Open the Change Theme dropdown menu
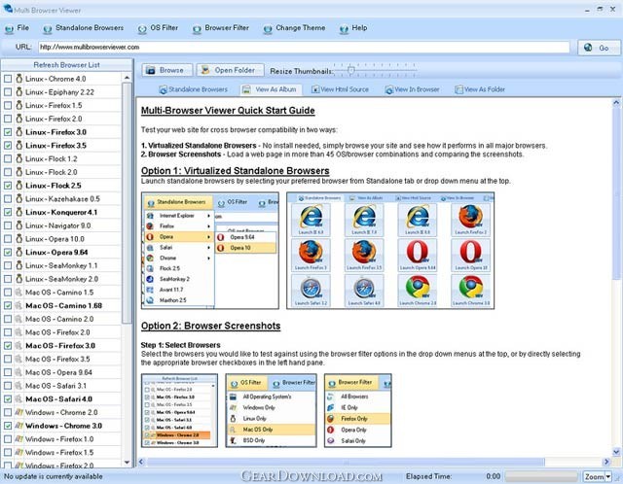This screenshot has width=623, height=484. (x=294, y=28)
